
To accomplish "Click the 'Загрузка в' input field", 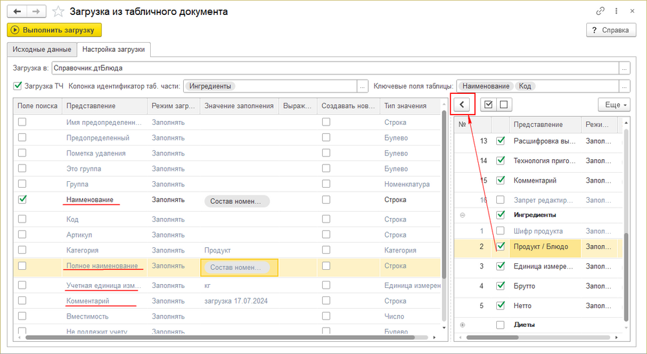I will click(334, 67).
